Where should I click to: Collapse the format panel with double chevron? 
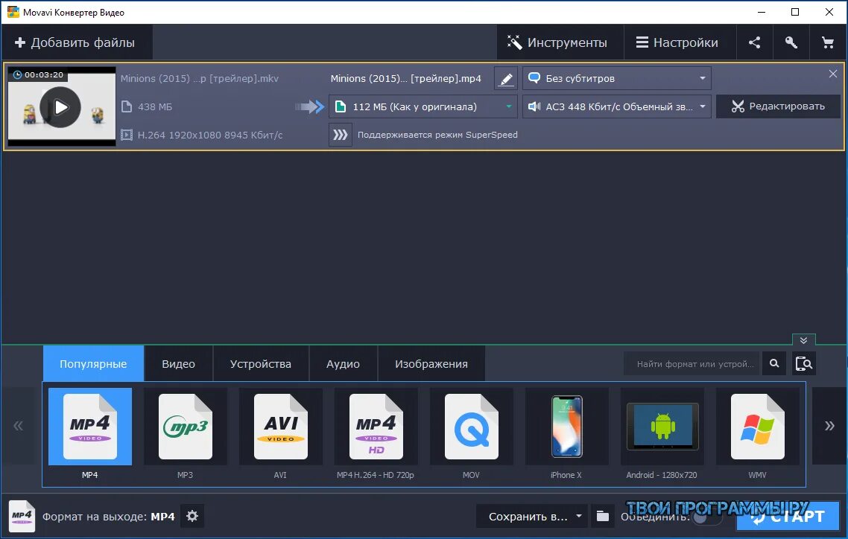(x=803, y=340)
